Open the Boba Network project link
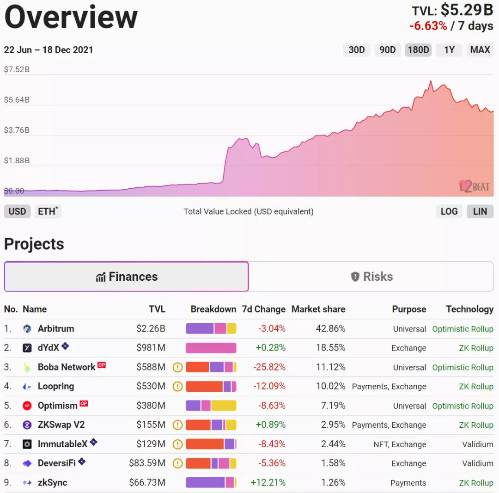This screenshot has height=493, width=499. [x=67, y=367]
